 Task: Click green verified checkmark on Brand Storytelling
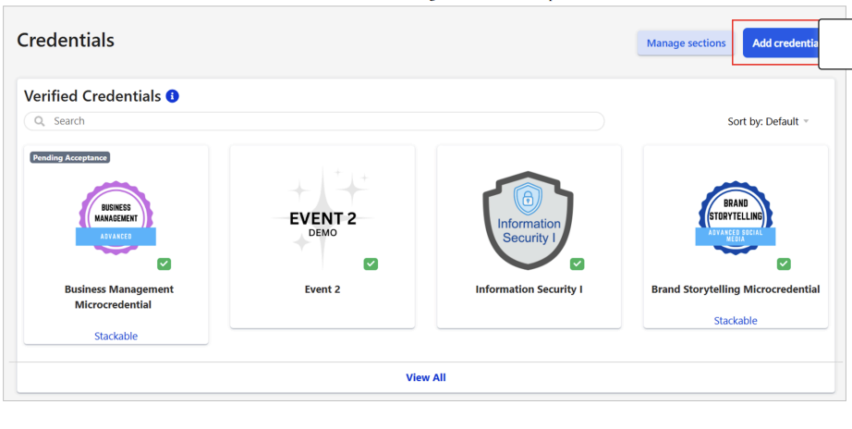[x=784, y=264]
